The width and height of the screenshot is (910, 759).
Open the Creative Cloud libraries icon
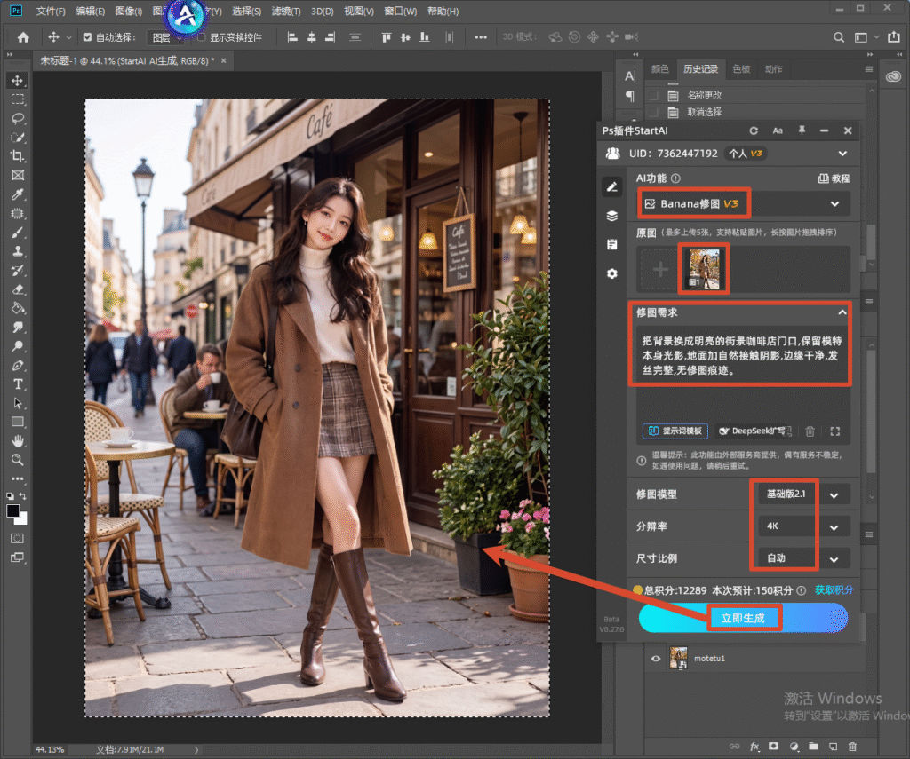tap(893, 76)
